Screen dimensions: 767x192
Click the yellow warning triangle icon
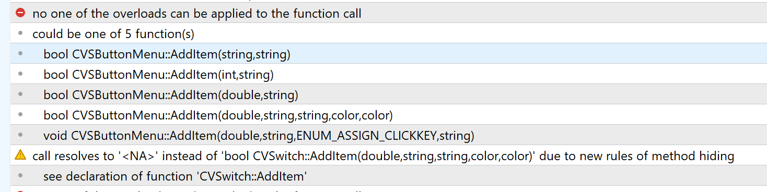click(20, 154)
